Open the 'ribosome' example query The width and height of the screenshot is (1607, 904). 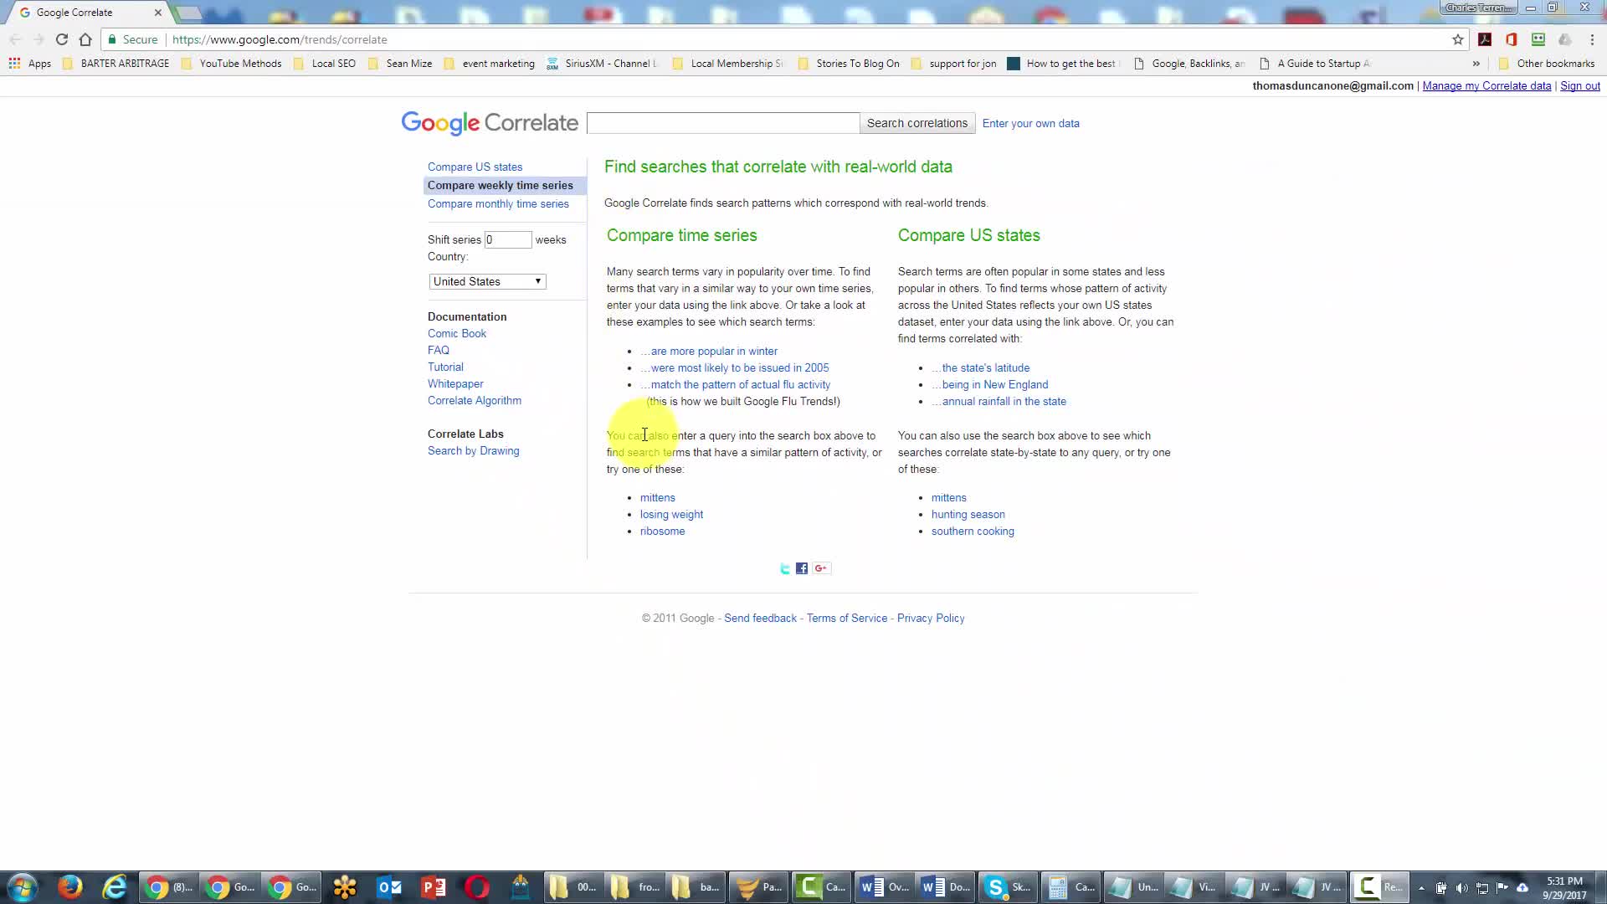coord(662,532)
